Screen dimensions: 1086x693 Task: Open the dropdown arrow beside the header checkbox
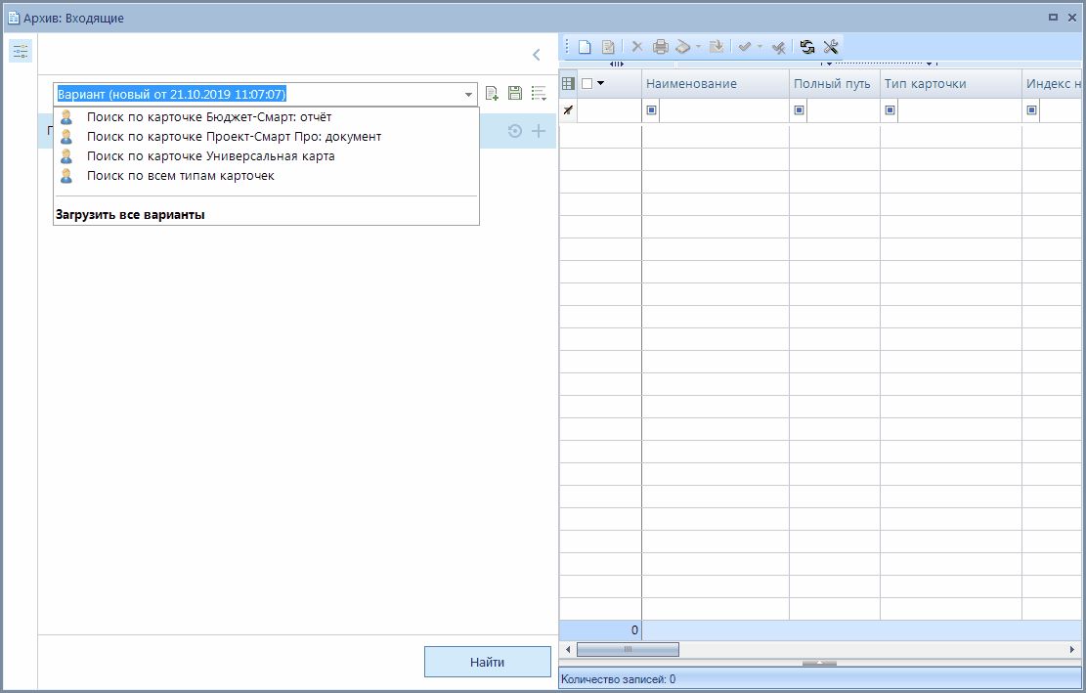point(600,84)
